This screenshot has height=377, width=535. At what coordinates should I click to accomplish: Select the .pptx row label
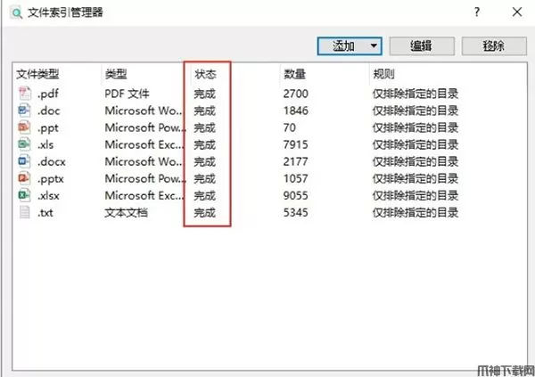51,179
